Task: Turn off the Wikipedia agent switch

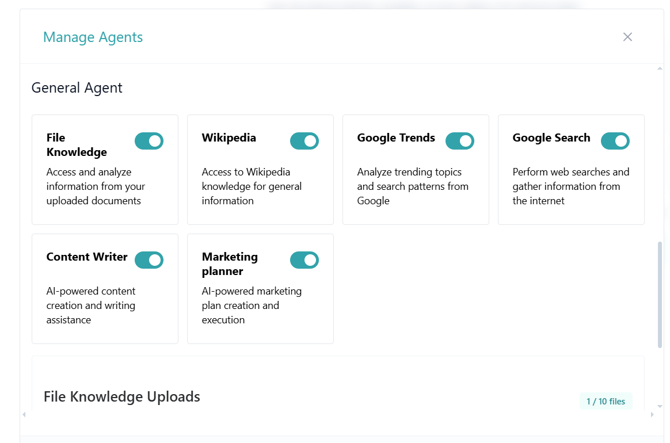Action: pos(304,141)
